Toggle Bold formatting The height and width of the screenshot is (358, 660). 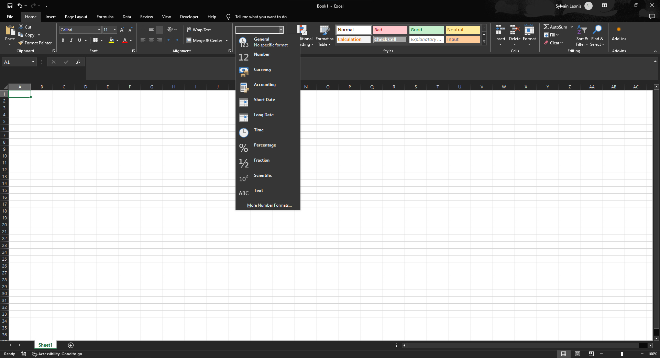tap(63, 40)
